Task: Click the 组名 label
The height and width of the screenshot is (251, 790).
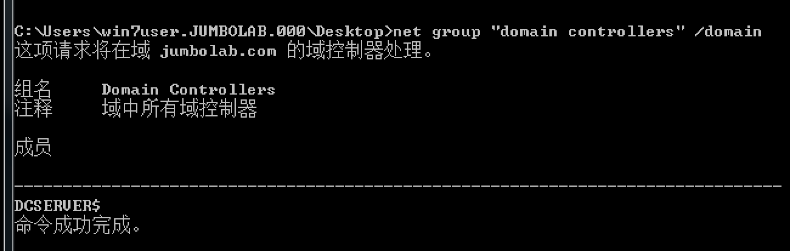Action: point(33,90)
